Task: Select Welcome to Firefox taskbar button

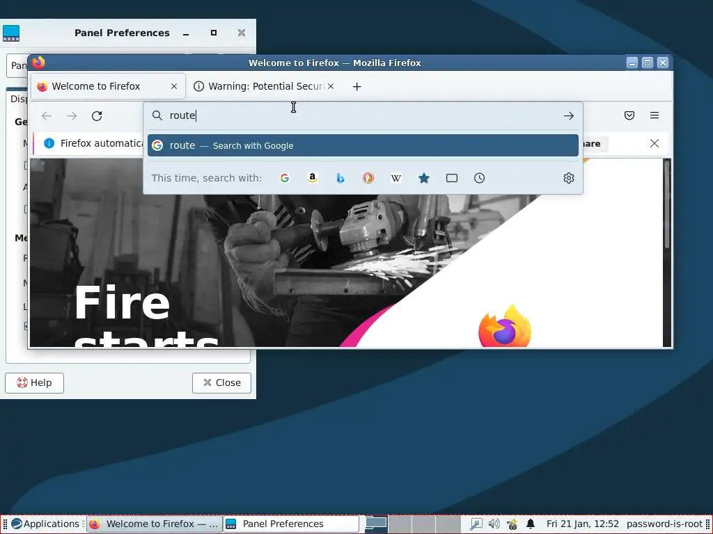Action: point(154,524)
